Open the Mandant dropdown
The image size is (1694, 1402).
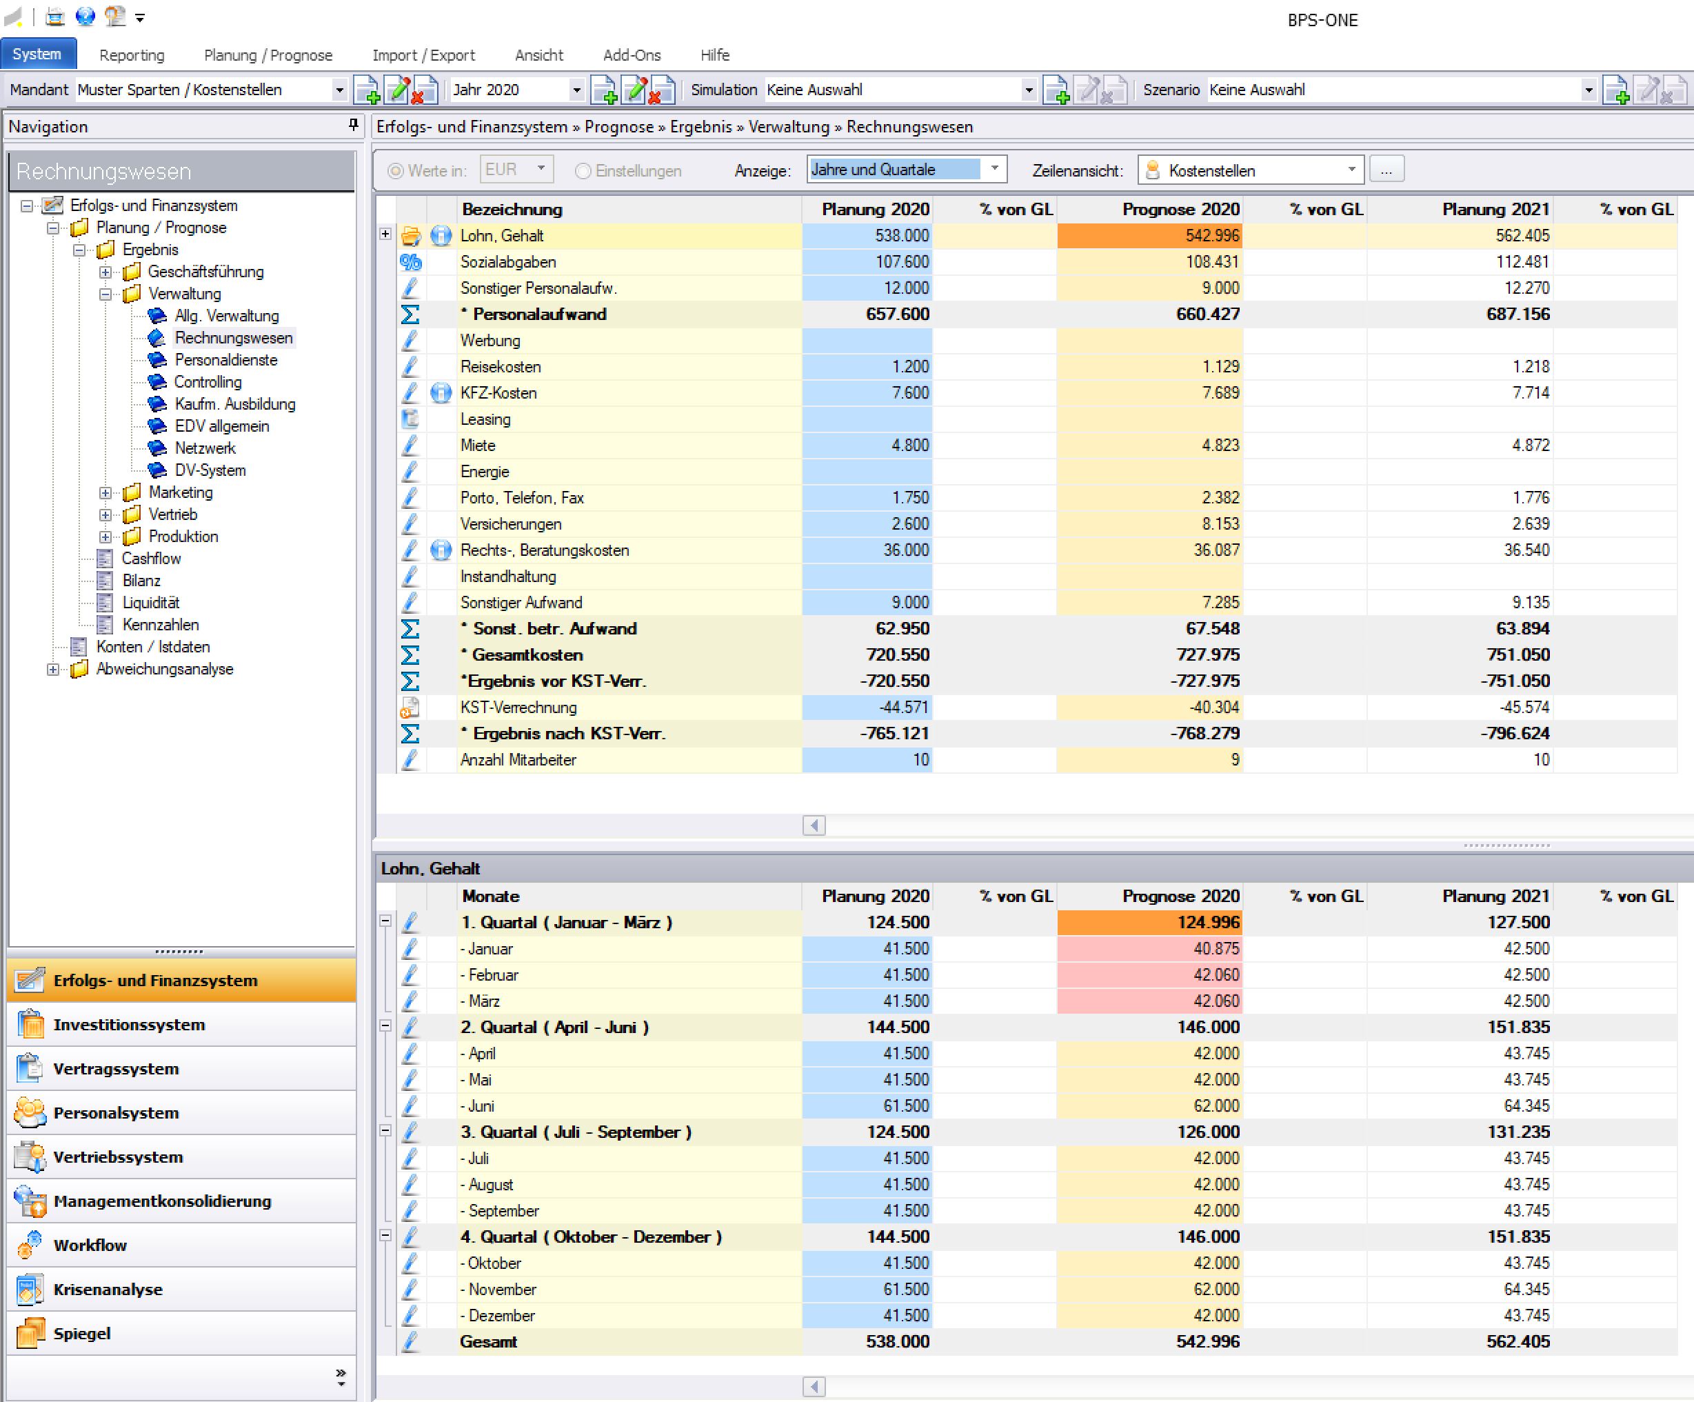coord(340,90)
